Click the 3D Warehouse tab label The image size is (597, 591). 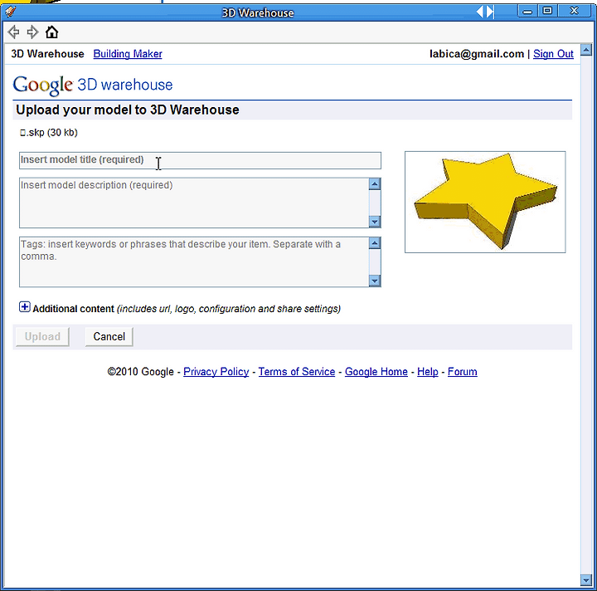pos(47,54)
